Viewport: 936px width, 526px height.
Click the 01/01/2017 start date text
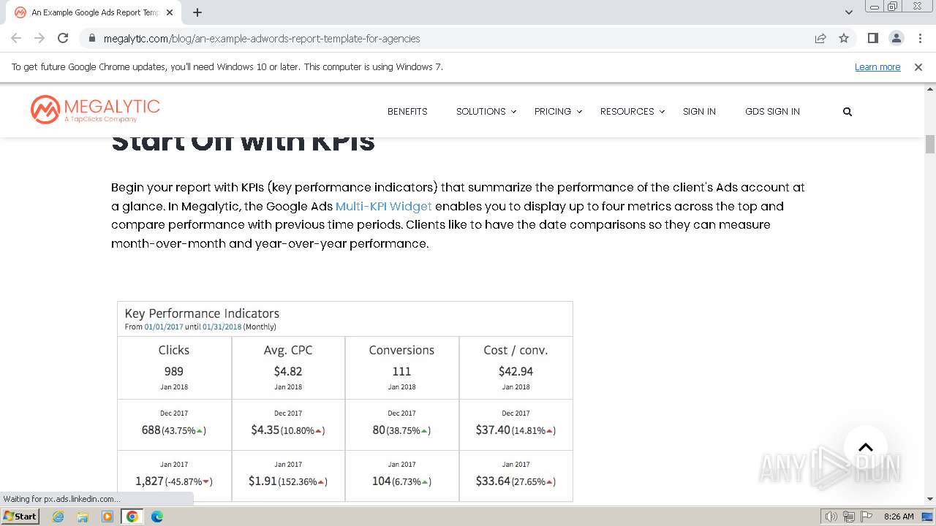pos(163,327)
